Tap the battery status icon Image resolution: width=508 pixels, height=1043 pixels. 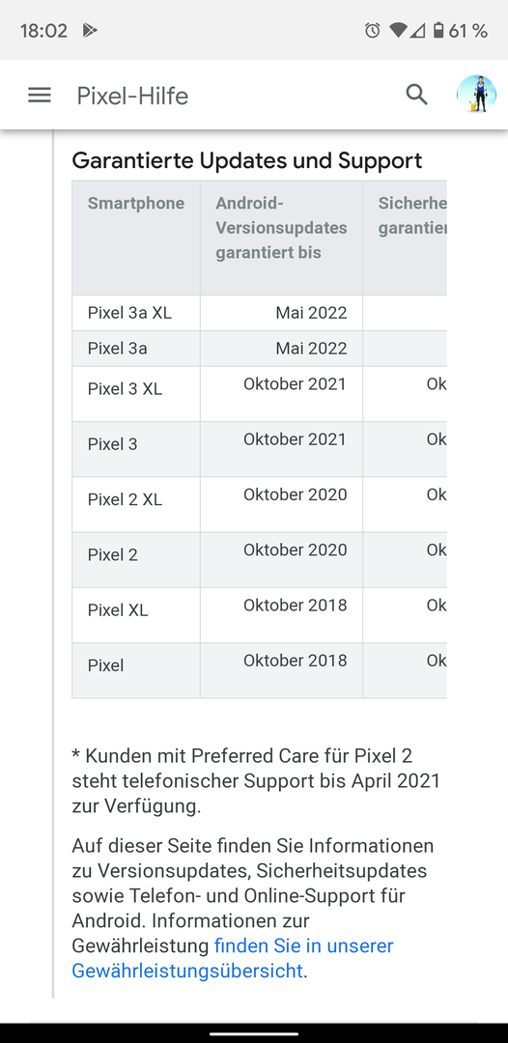click(438, 31)
